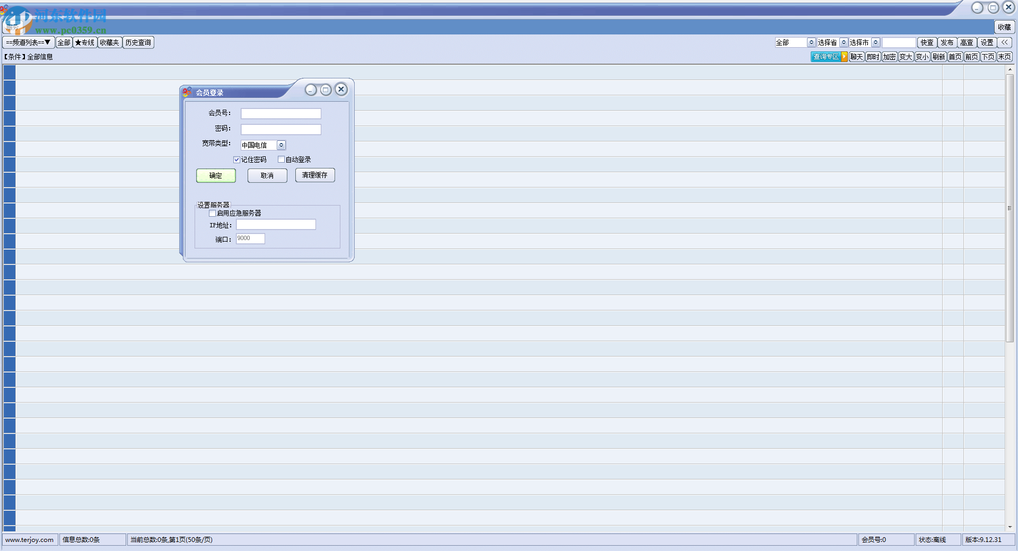
Task: Minimize the 会员登录 login dialog
Action: point(311,90)
